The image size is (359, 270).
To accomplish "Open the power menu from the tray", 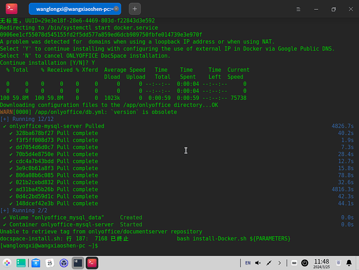I will click(x=305, y=263).
